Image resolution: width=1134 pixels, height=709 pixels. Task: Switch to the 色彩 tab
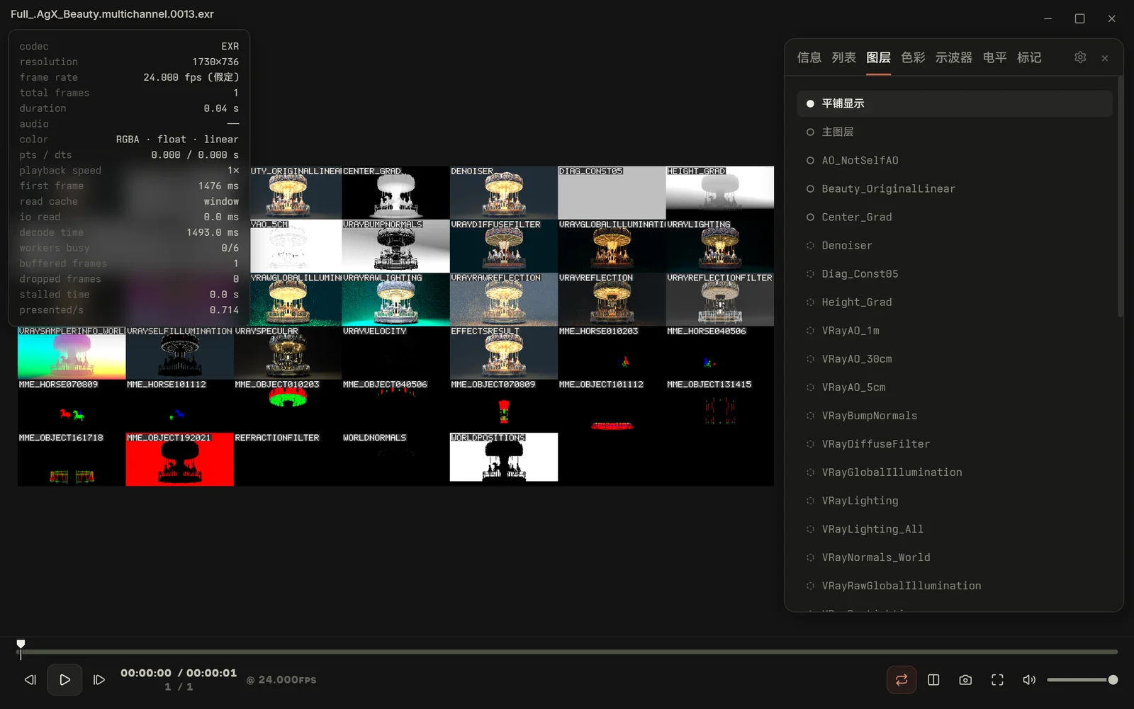click(913, 57)
